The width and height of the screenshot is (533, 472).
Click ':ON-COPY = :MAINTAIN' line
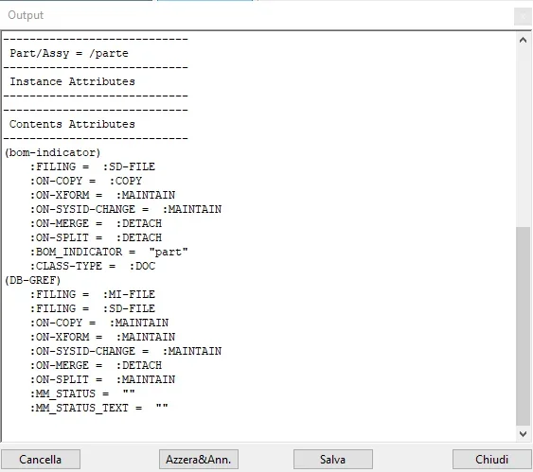tap(99, 323)
